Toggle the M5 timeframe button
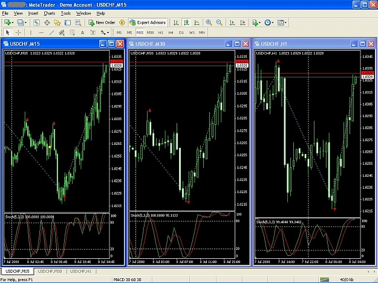This screenshot has width=378, height=283. [x=129, y=33]
